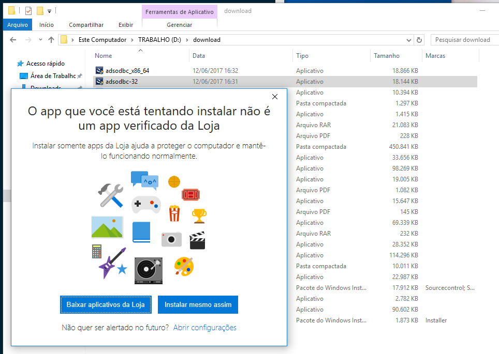499x354 pixels.
Task: Click Baixar aplicativos da Loja button
Action: coord(106,304)
